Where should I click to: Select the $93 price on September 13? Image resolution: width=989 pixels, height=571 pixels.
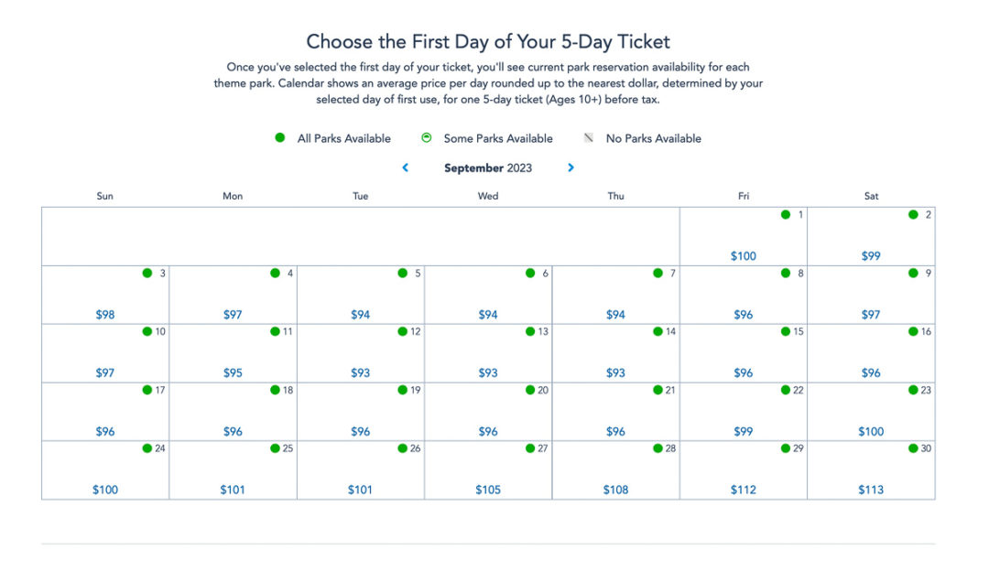click(x=488, y=352)
